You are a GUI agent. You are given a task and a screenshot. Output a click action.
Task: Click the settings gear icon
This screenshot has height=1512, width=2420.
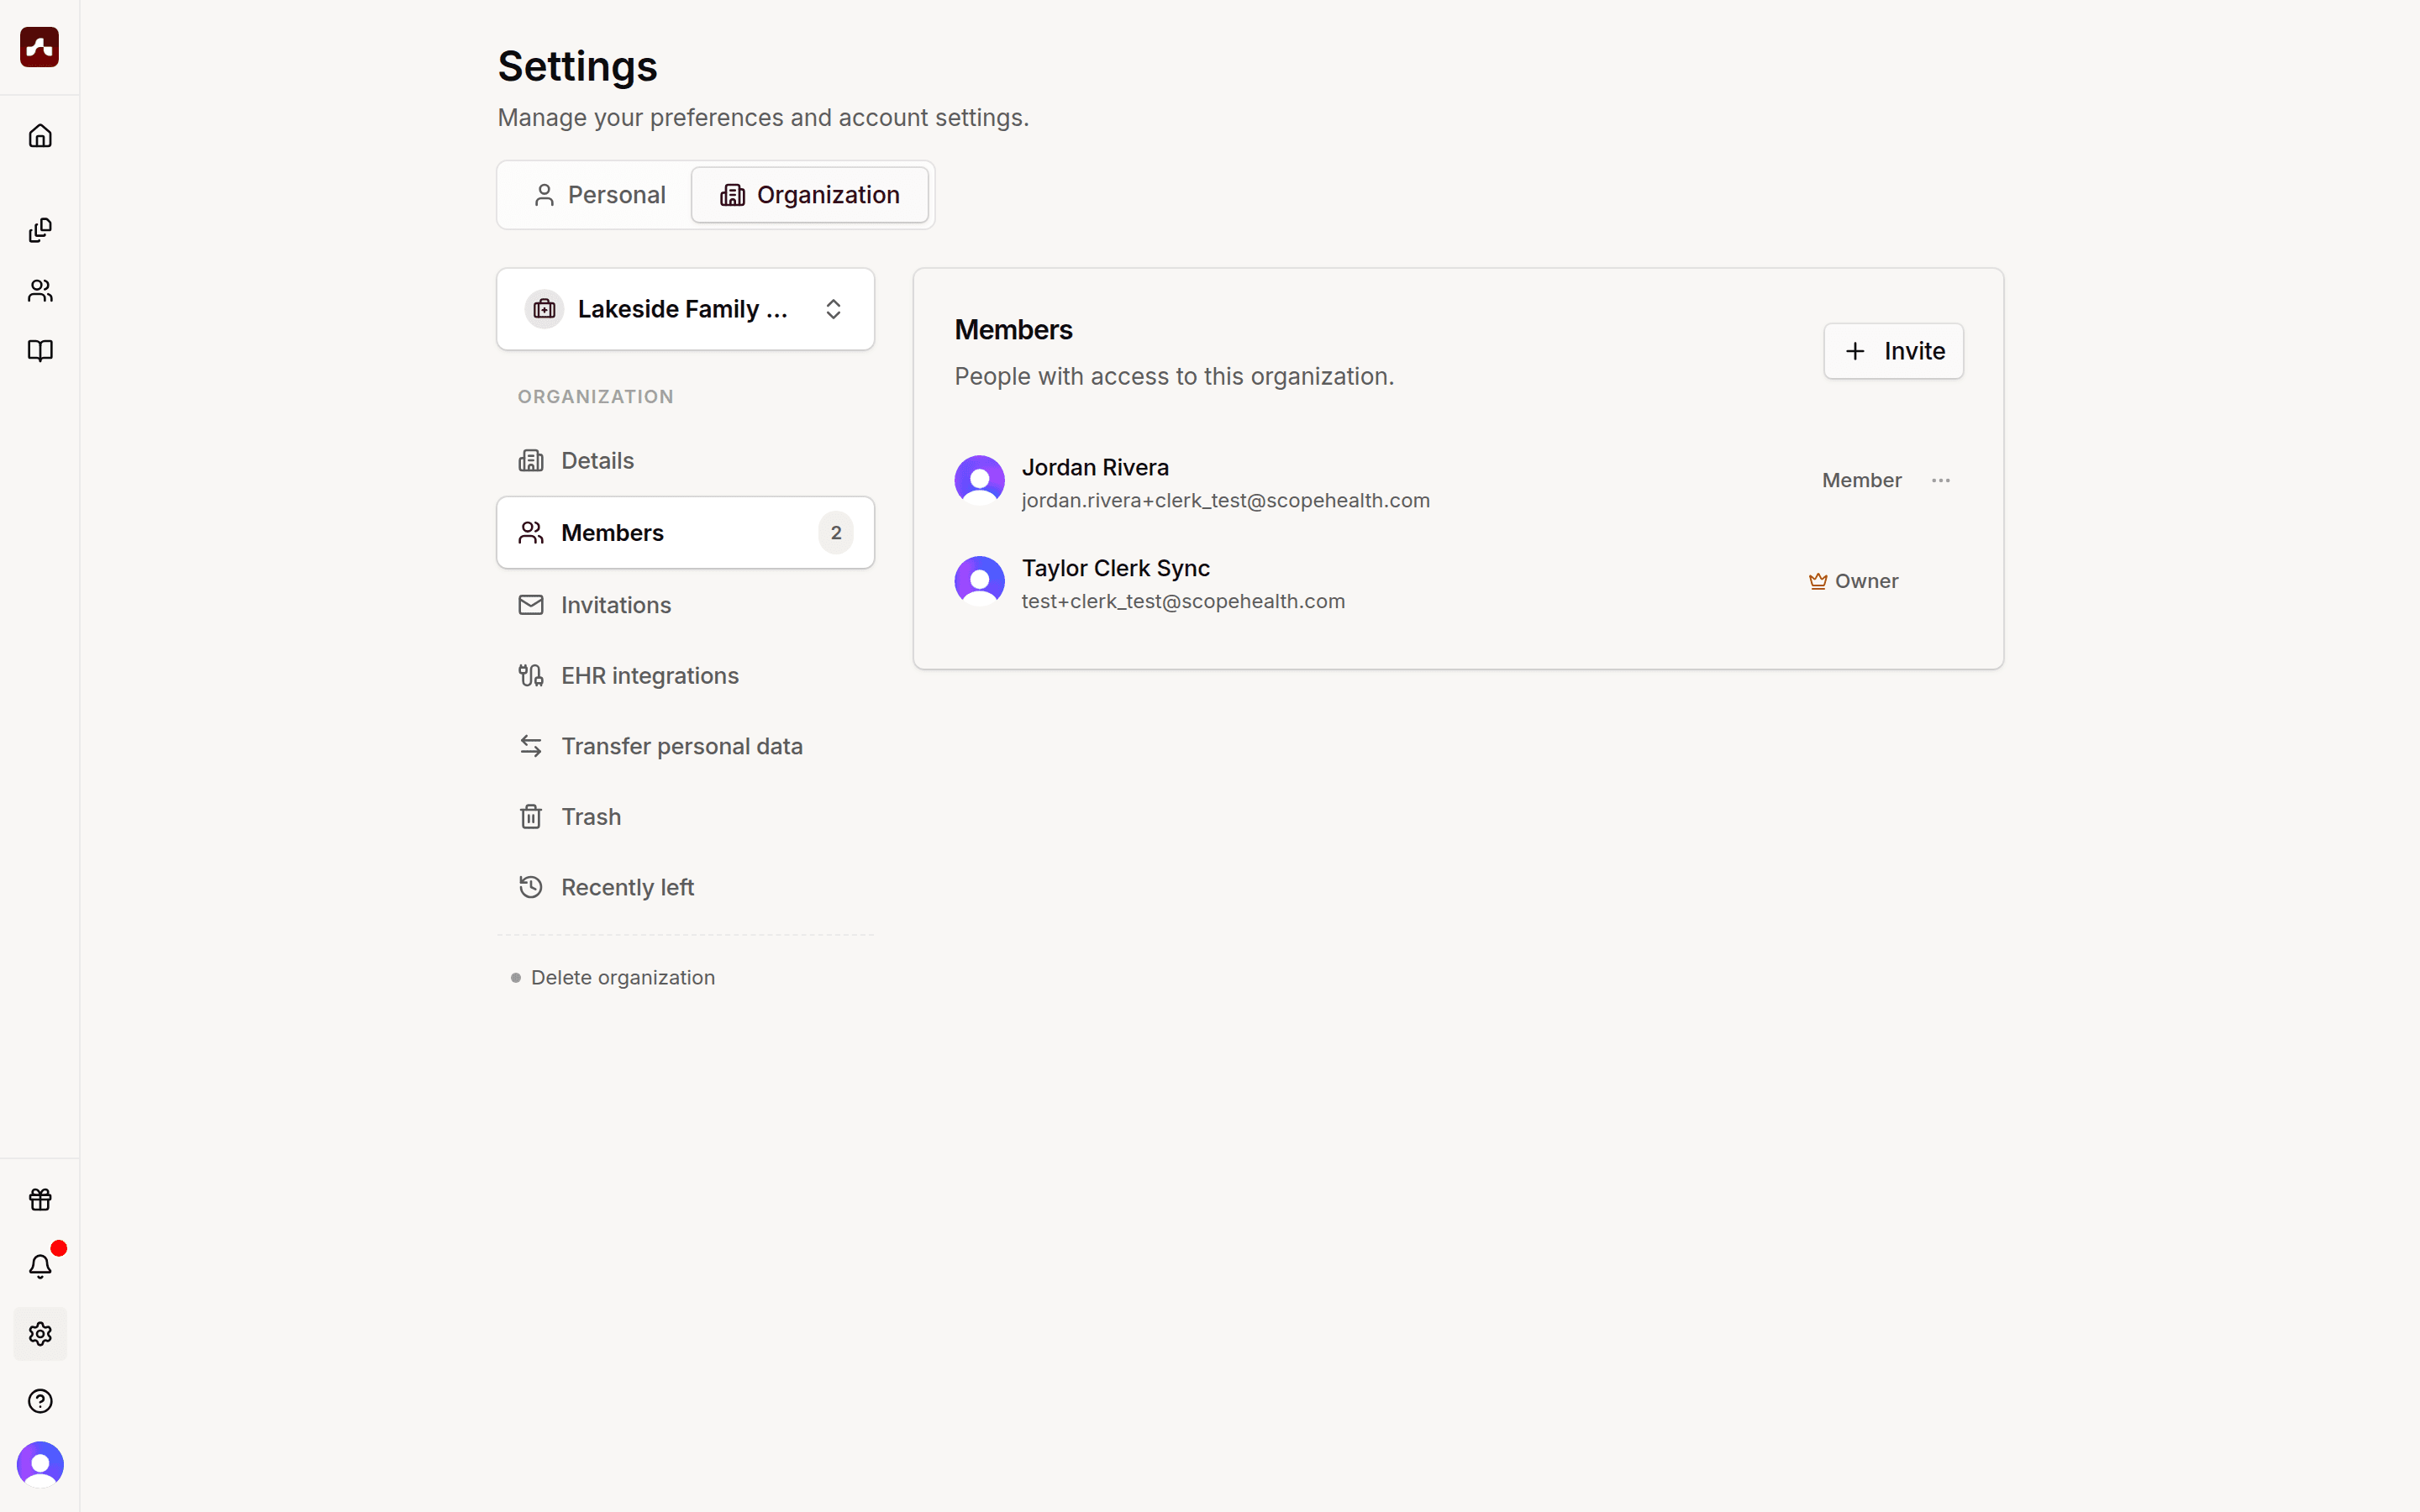40,1334
